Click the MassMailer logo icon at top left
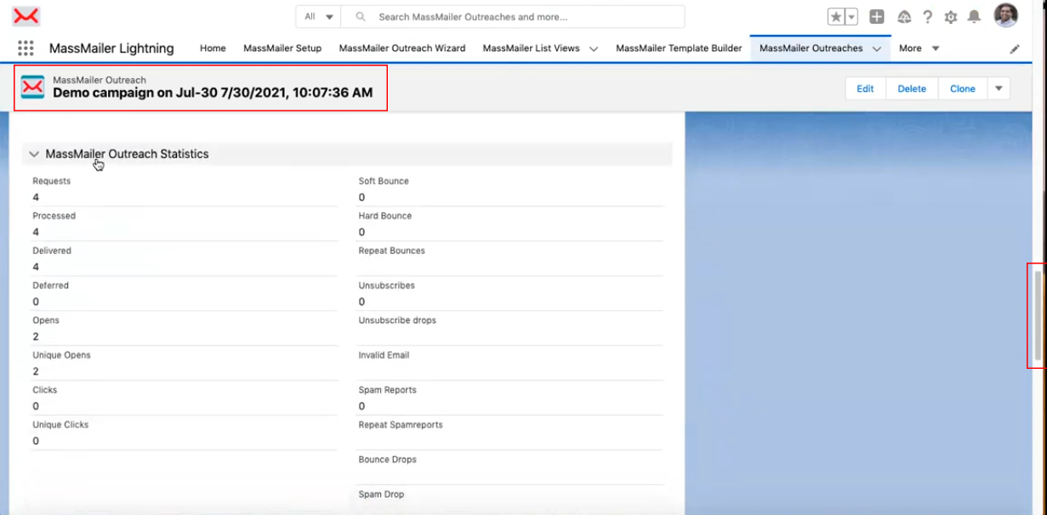The width and height of the screenshot is (1047, 515). [x=27, y=16]
